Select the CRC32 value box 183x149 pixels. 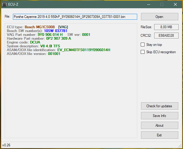pos(166,36)
